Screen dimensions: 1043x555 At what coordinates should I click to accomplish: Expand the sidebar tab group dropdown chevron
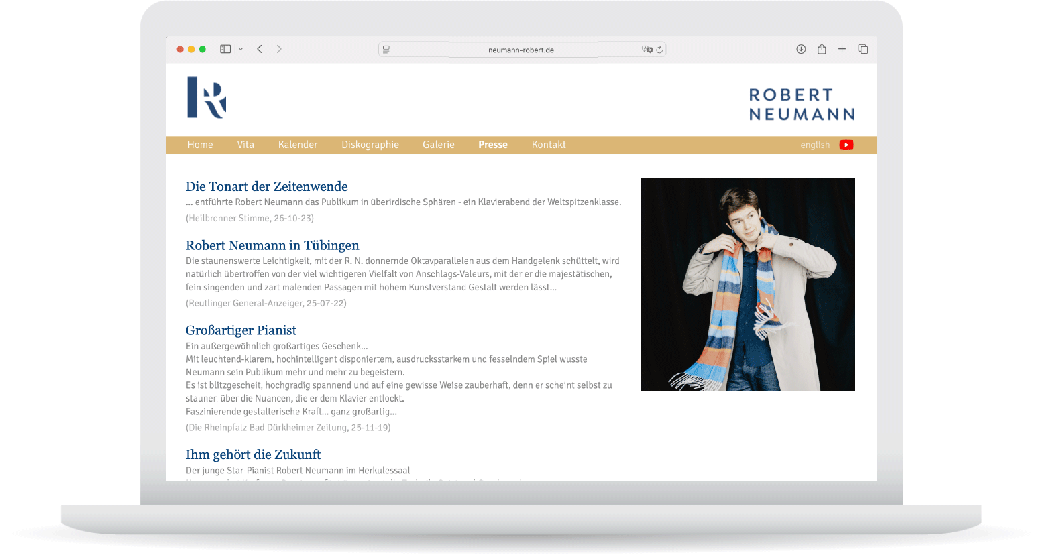tap(241, 49)
